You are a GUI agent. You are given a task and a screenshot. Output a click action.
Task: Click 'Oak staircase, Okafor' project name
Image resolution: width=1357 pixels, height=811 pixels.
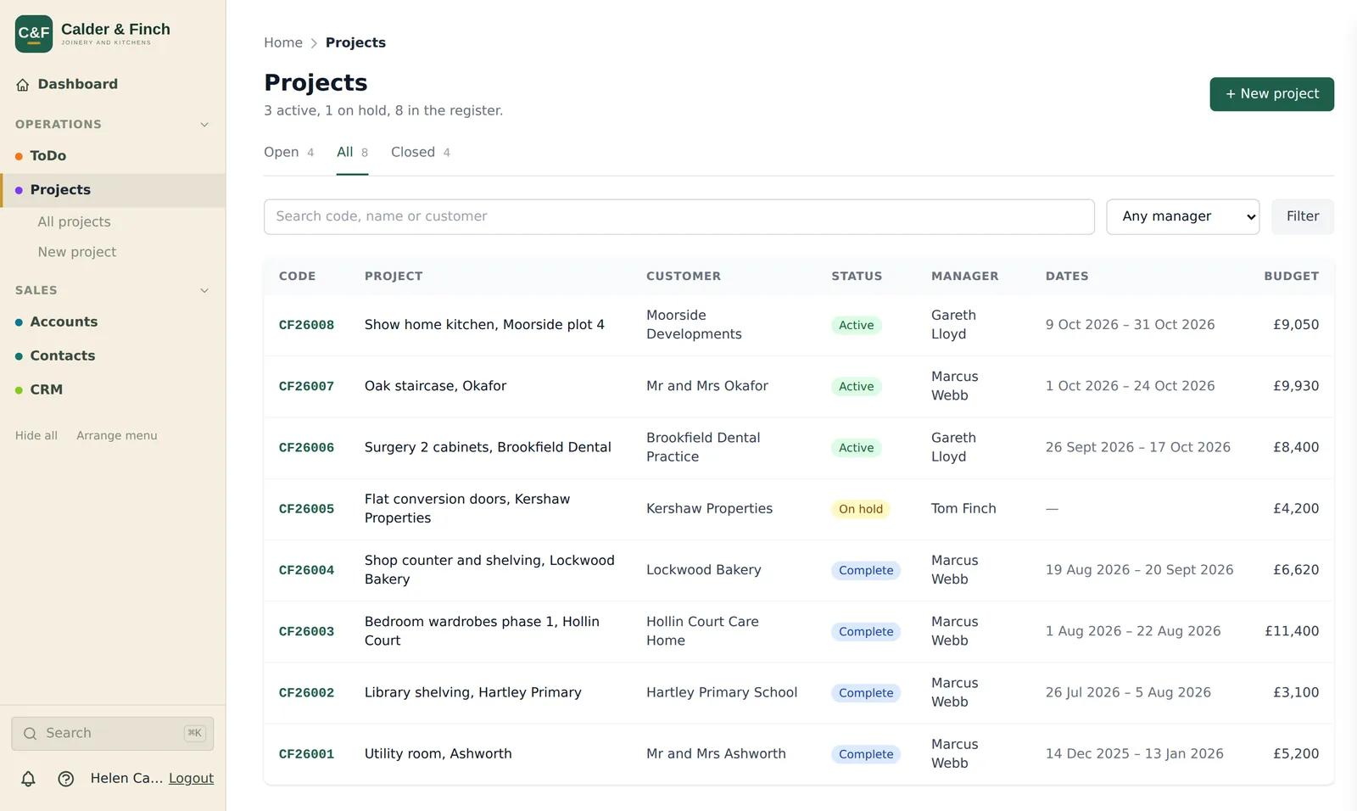click(x=435, y=387)
